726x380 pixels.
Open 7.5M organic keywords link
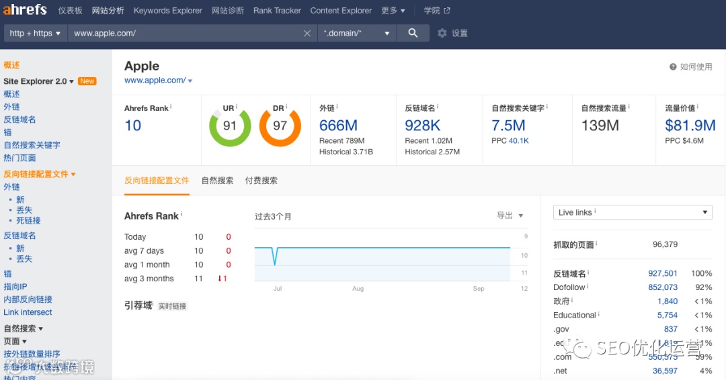(508, 126)
